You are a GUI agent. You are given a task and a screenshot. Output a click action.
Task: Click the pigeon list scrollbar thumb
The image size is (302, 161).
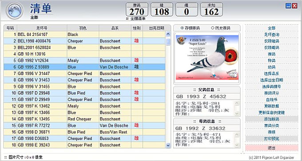click(x=168, y=42)
